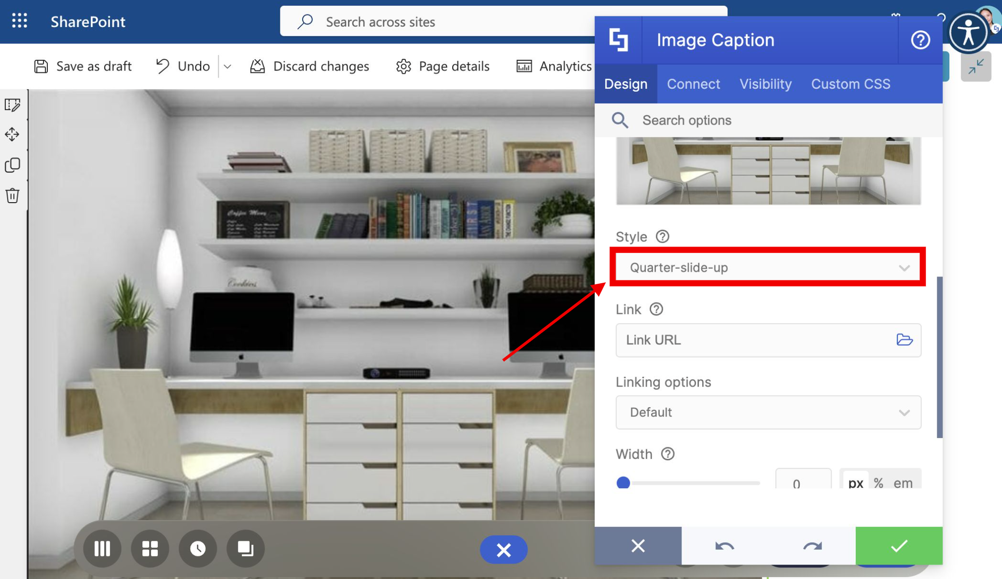Select % unit for Width
Screen dimensions: 1002x579
pyautogui.click(x=878, y=482)
